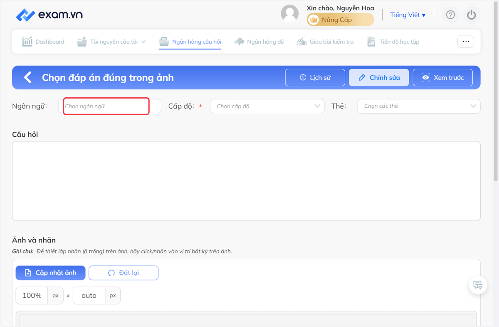499x327 pixels.
Task: Click the Đặt lại reset button
Action: coord(124,273)
